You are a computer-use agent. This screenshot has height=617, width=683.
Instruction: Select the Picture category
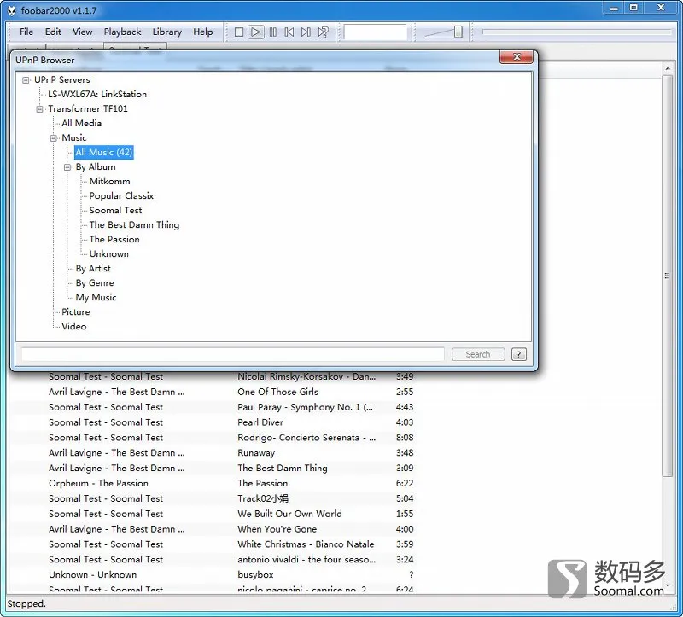pyautogui.click(x=76, y=311)
